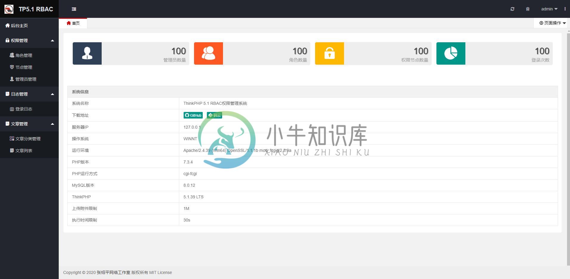Collapse the 文章管理 menu arrow
570x279 pixels.
(x=52, y=124)
